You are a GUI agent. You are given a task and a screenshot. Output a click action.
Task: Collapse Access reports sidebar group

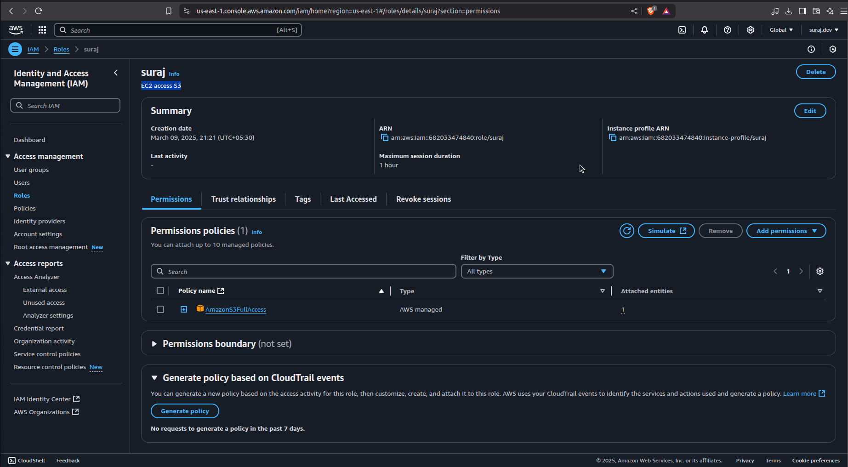coord(8,263)
